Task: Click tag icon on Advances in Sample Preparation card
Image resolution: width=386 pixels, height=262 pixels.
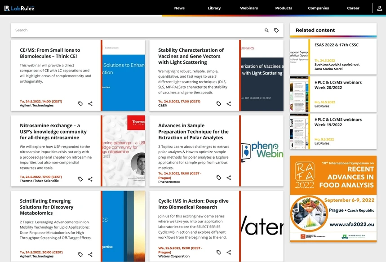Action: pos(219,178)
